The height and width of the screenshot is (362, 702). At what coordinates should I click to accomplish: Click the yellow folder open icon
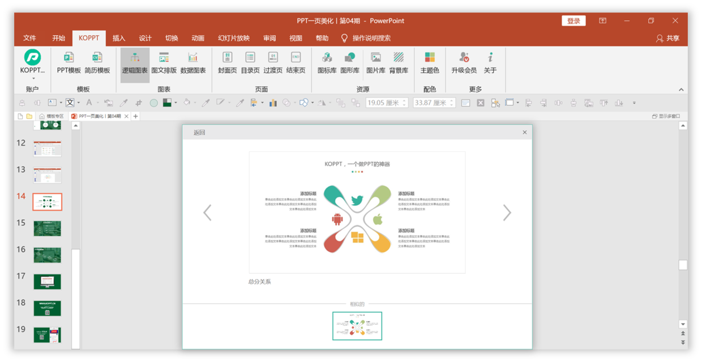(29, 116)
